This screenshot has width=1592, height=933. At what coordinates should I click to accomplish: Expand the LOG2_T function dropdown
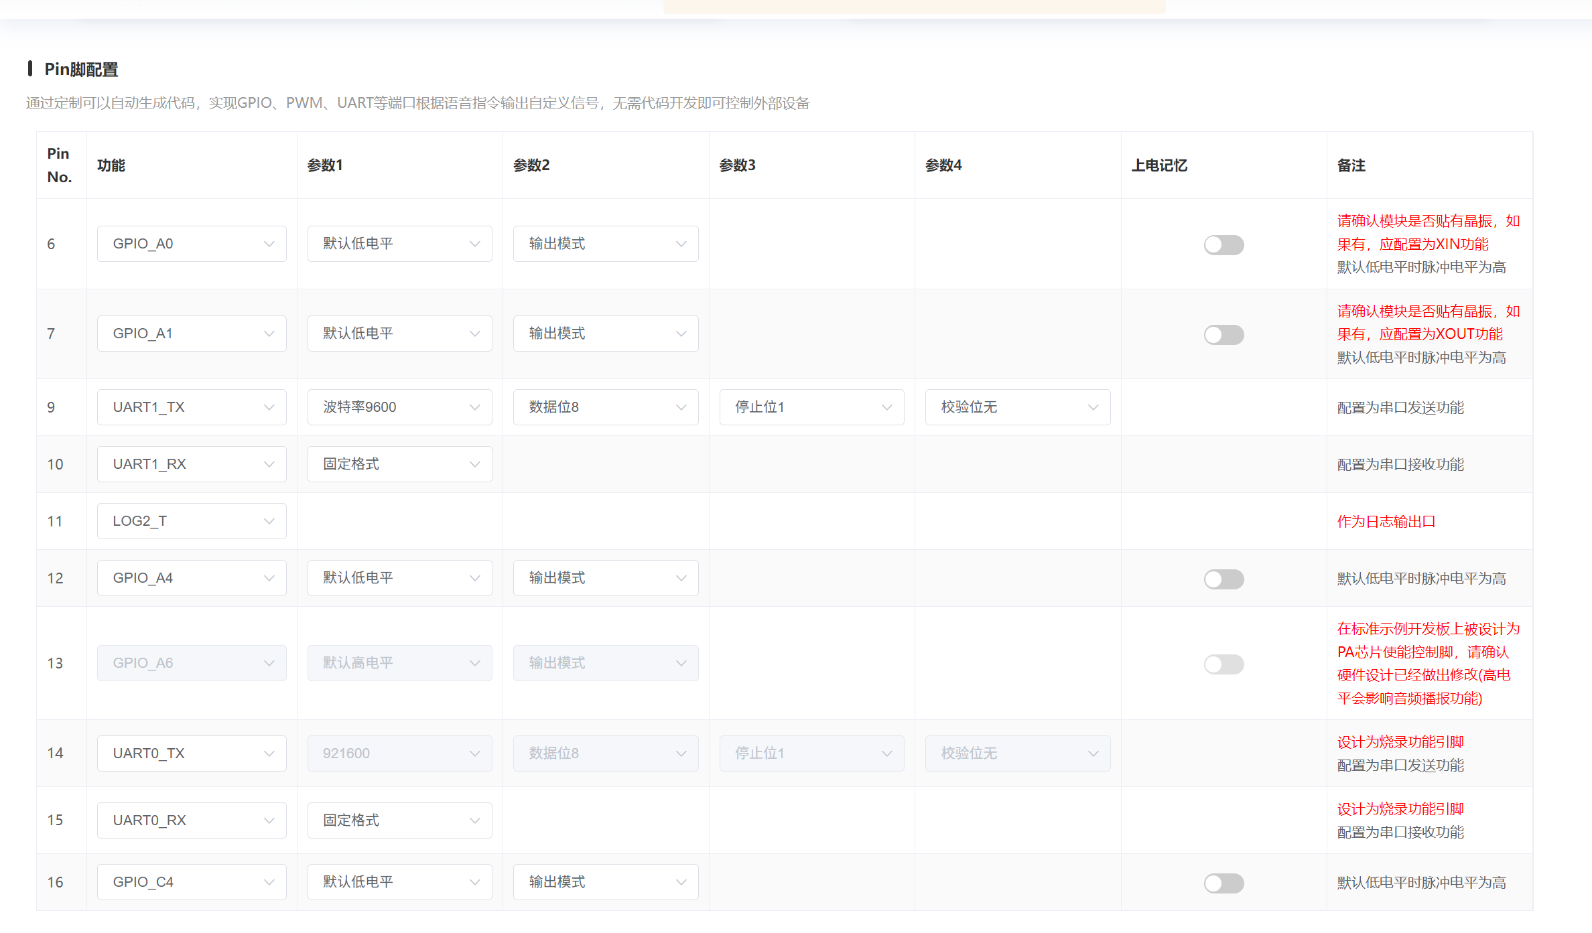coord(192,521)
